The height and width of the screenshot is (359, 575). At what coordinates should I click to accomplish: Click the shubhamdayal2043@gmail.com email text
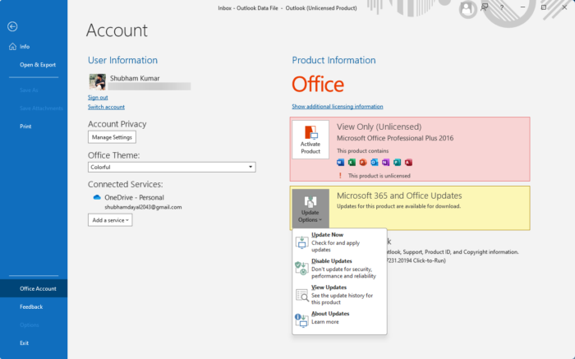(x=143, y=207)
